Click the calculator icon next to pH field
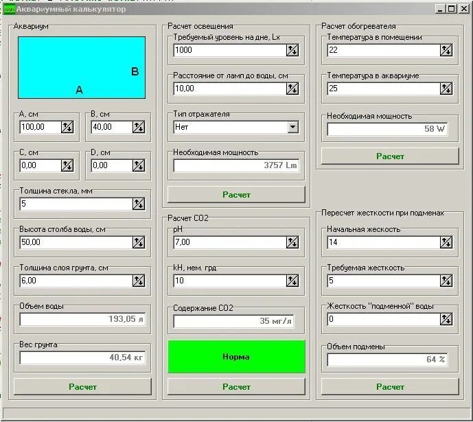This screenshot has height=422, width=473. point(292,242)
